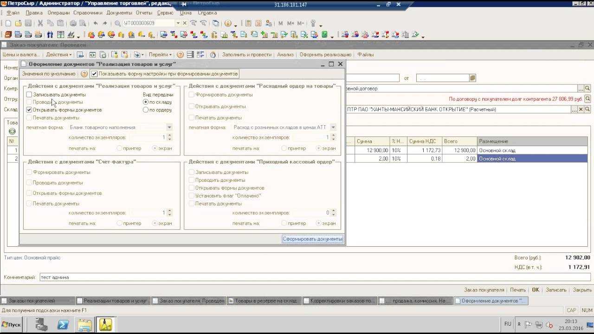Screen dimensions: 594x334
Task: Click the Redo arrow icon
Action: 105,23
